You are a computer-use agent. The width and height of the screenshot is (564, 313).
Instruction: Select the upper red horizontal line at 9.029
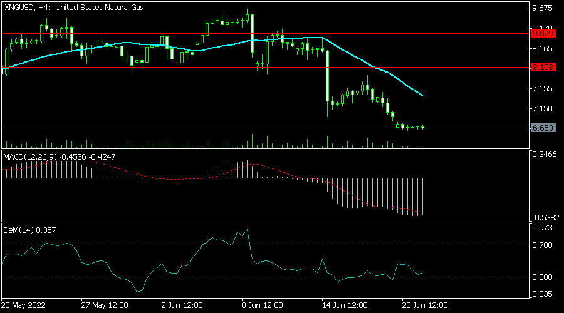[x=266, y=34]
